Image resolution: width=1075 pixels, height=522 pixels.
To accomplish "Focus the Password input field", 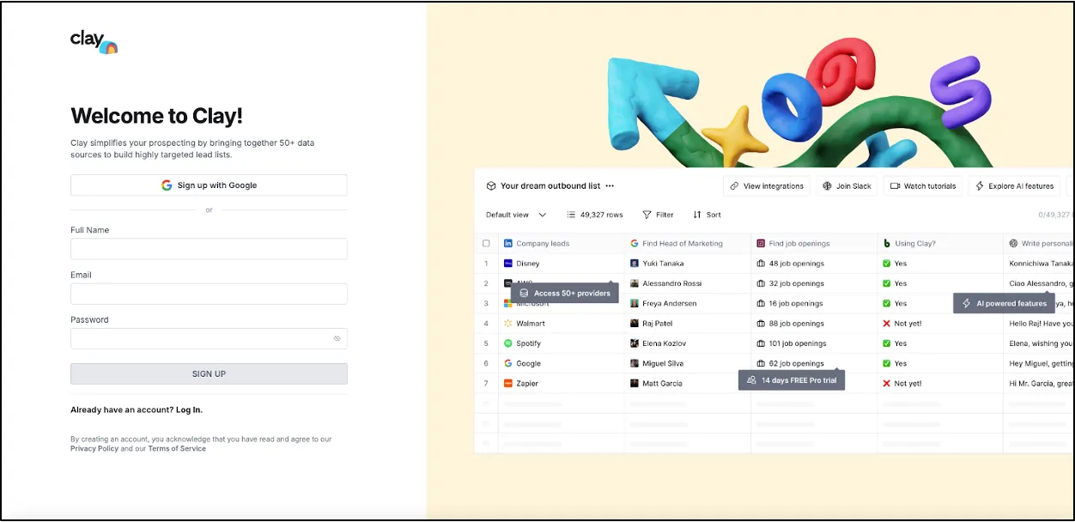I will click(x=209, y=338).
